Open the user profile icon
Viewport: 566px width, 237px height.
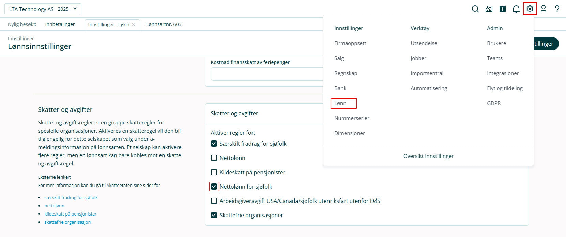tap(544, 9)
